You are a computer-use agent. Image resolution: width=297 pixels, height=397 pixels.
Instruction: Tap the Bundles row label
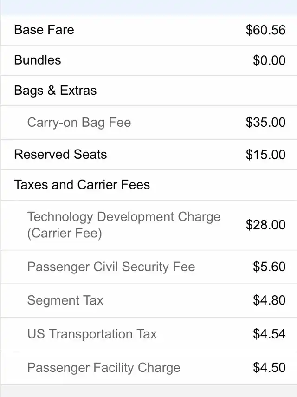pos(38,60)
